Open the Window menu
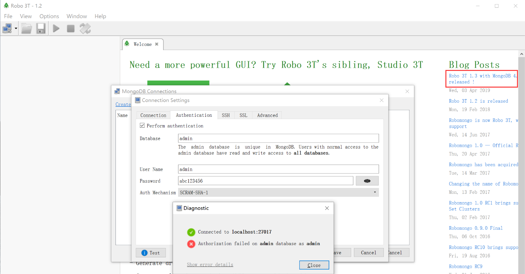The height and width of the screenshot is (274, 525). 77,16
